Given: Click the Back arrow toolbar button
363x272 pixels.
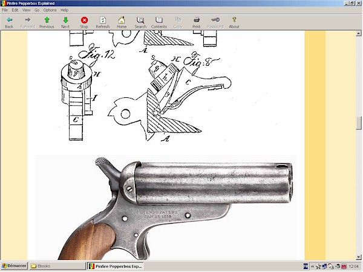Looking at the screenshot, I should (9, 22).
